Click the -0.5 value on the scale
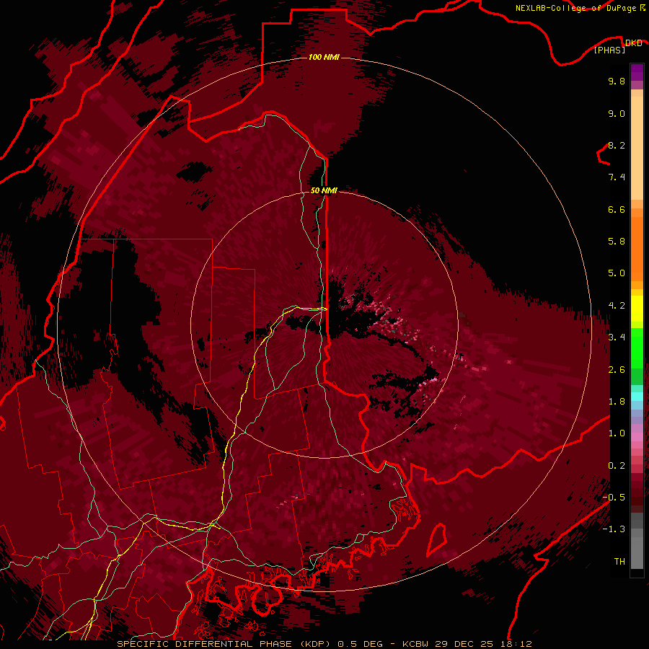 pyautogui.click(x=614, y=498)
